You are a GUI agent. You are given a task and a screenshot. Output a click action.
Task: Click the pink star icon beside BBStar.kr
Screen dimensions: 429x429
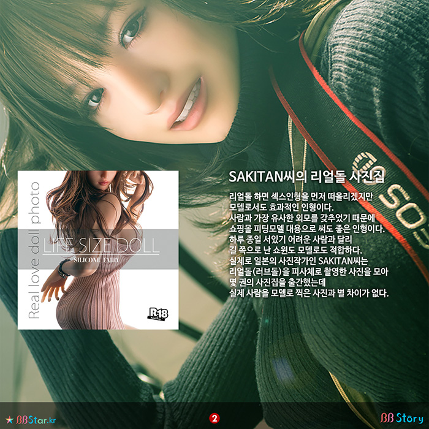[x=10, y=420]
